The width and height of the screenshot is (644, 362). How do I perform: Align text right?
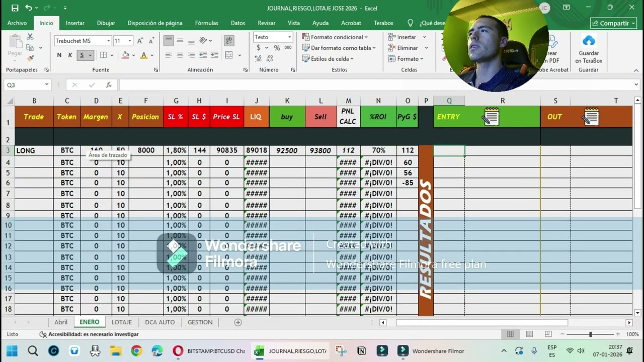(191, 55)
